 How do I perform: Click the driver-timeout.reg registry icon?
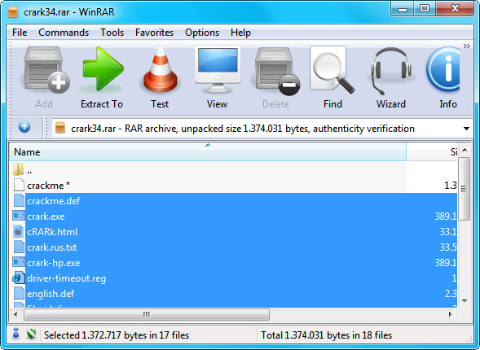click(x=19, y=278)
